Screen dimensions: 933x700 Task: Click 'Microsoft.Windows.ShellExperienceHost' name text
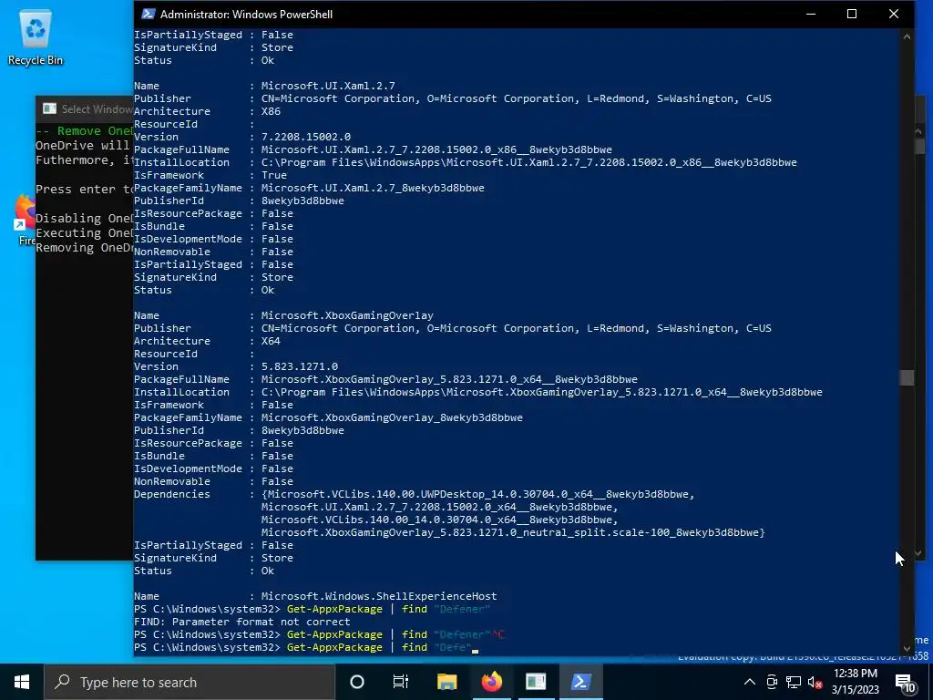tap(379, 596)
